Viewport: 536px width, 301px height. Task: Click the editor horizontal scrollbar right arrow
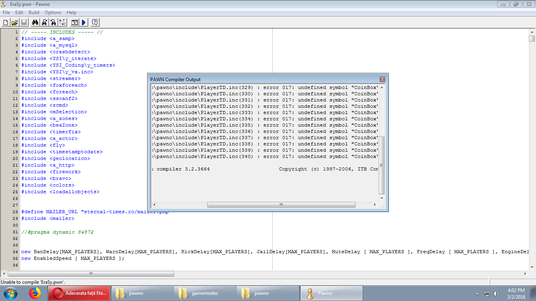[525, 274]
